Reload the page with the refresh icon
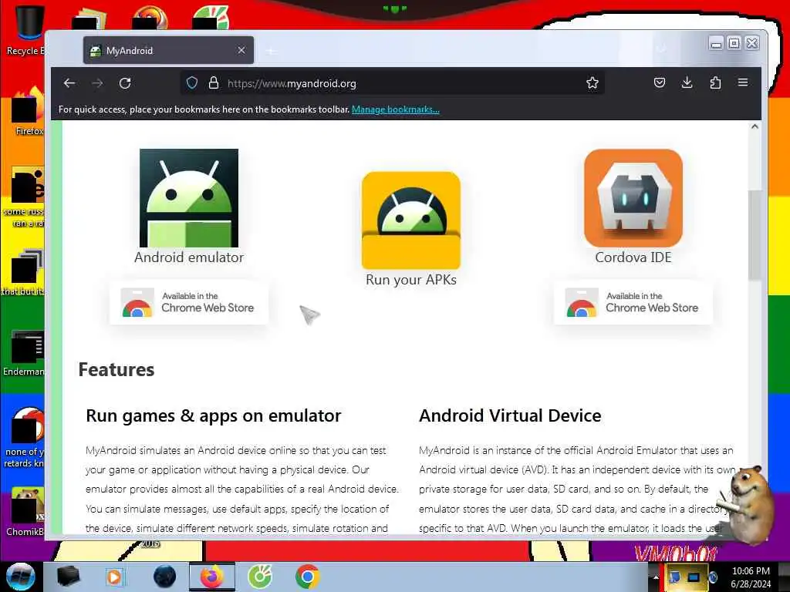 125,83
